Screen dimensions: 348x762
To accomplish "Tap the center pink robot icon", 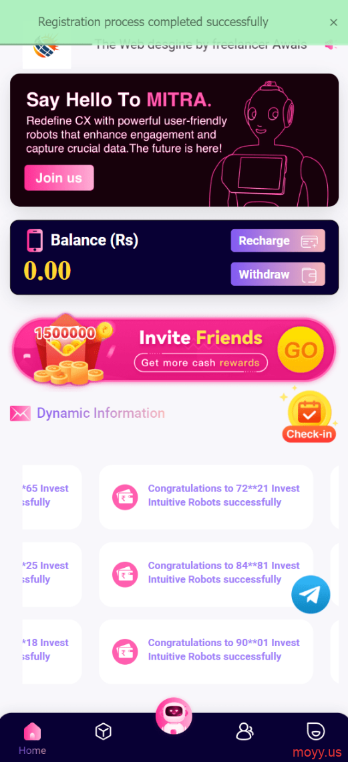I will tap(174, 715).
